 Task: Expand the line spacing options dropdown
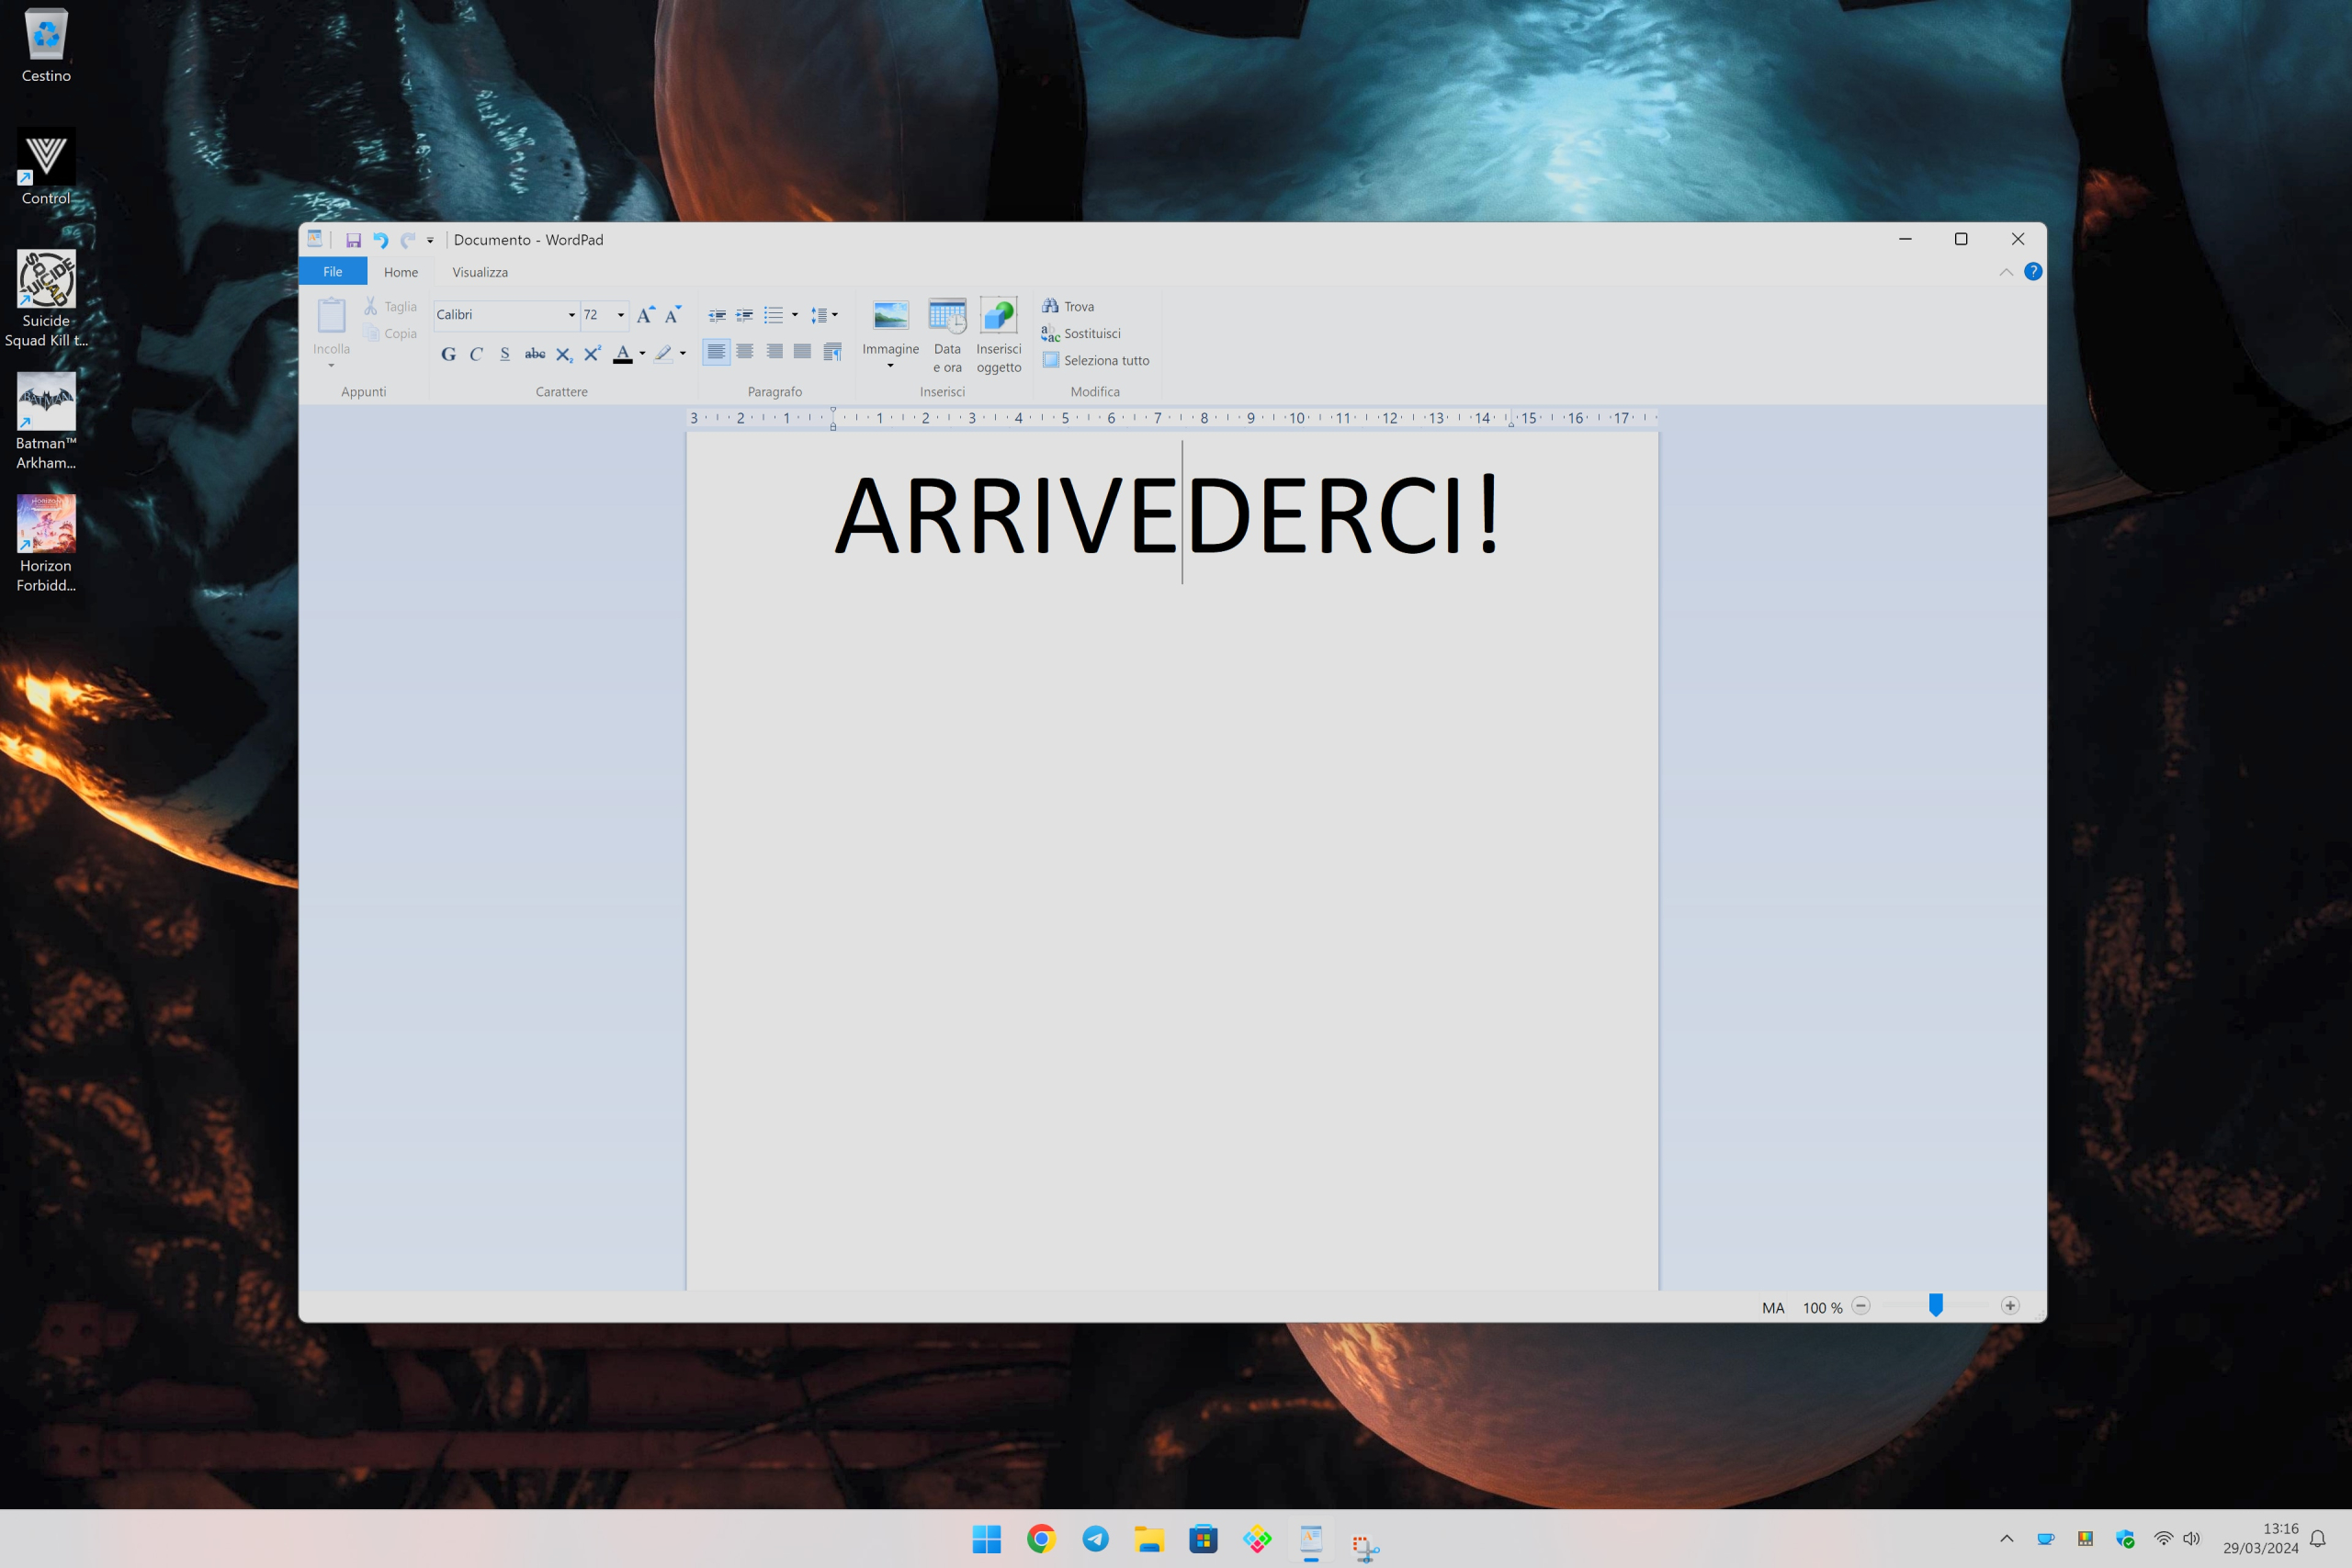(x=833, y=314)
